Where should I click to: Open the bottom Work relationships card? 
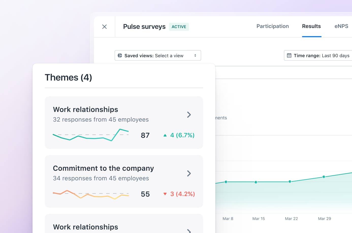pos(124,224)
